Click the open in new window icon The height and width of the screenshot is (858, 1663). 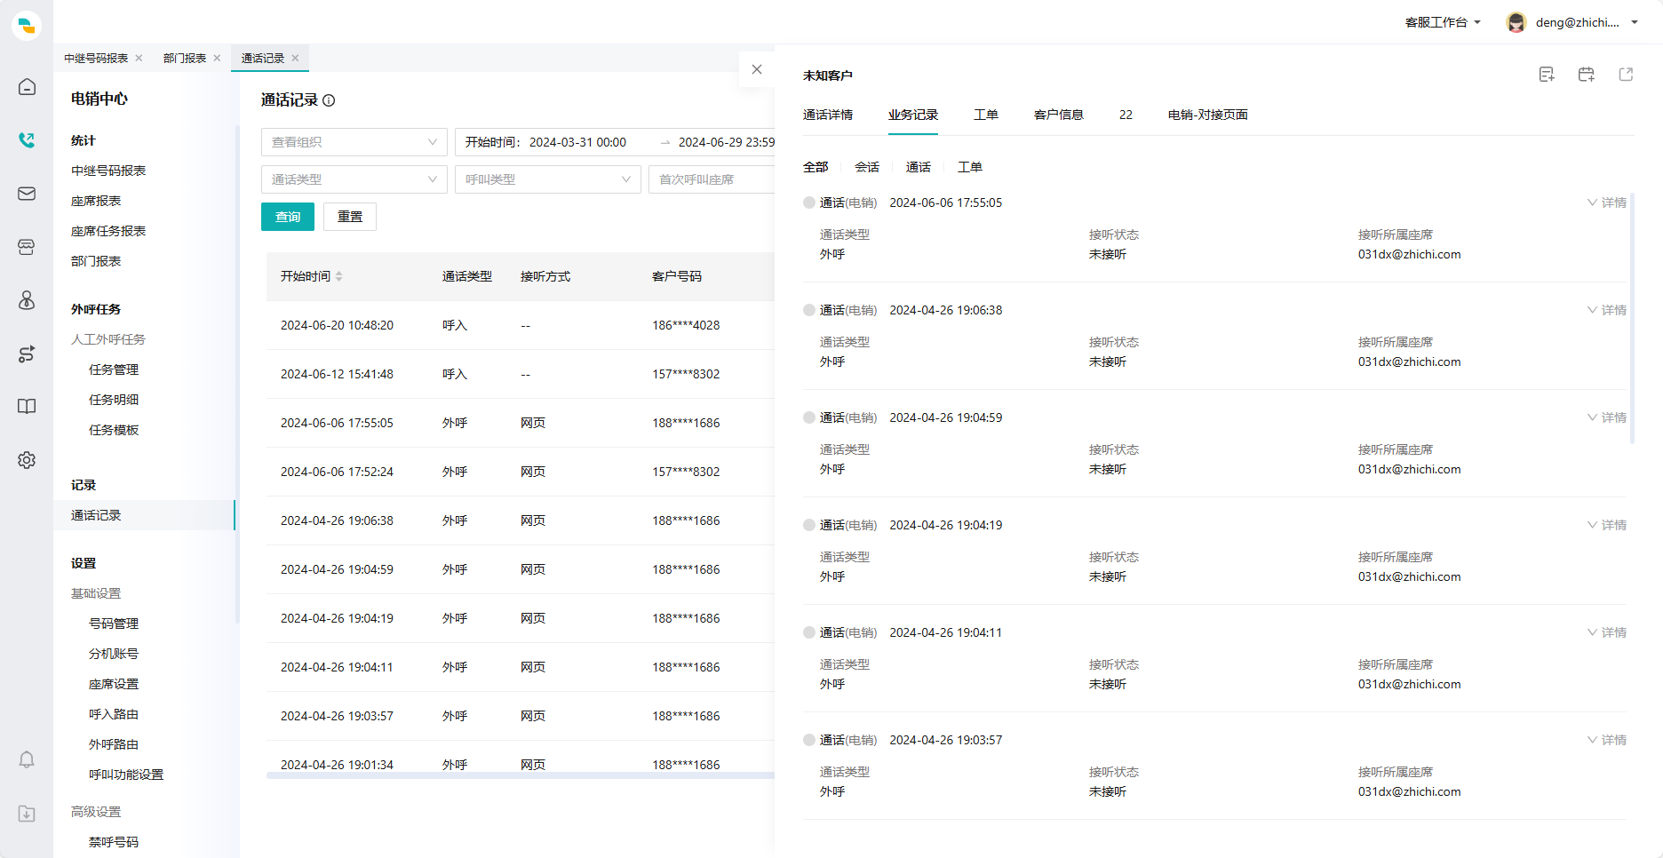[x=1626, y=75]
